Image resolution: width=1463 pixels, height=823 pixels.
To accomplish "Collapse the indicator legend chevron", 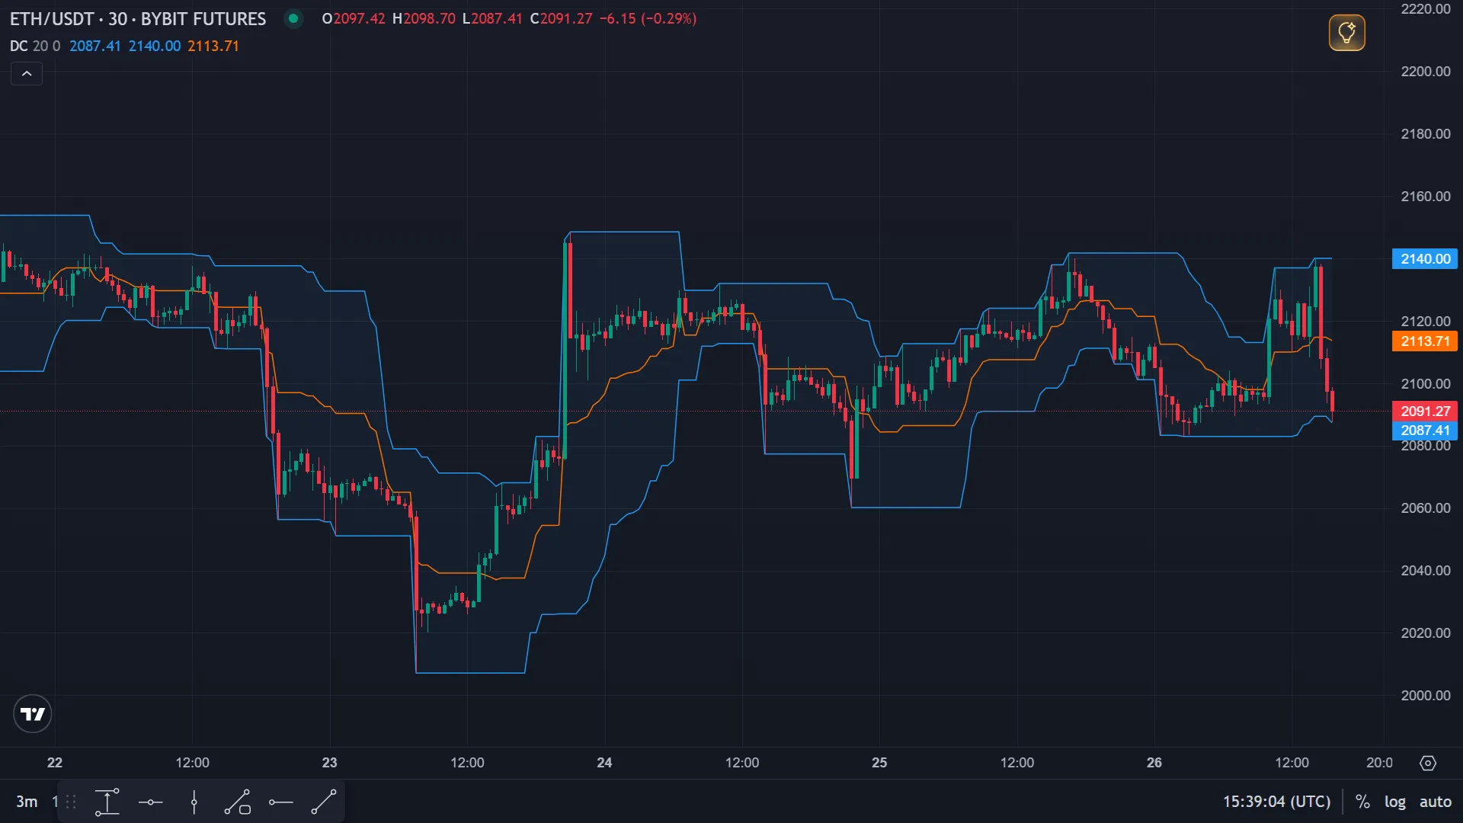I will pos(27,73).
